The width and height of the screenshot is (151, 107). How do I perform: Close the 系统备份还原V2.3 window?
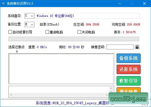144,4
